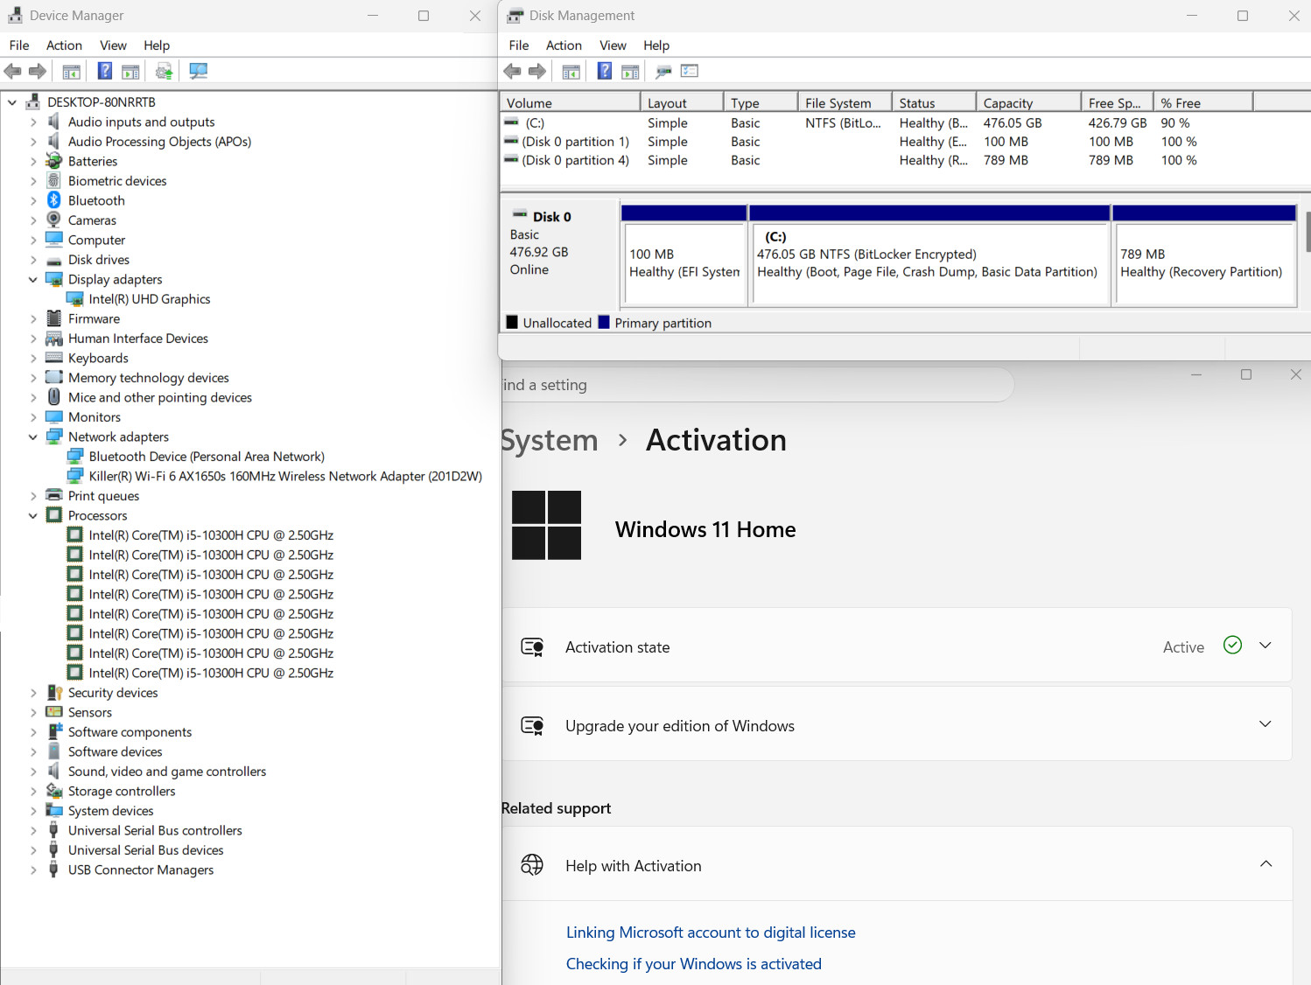Click the blue Primary partition legend swatch

point(604,323)
